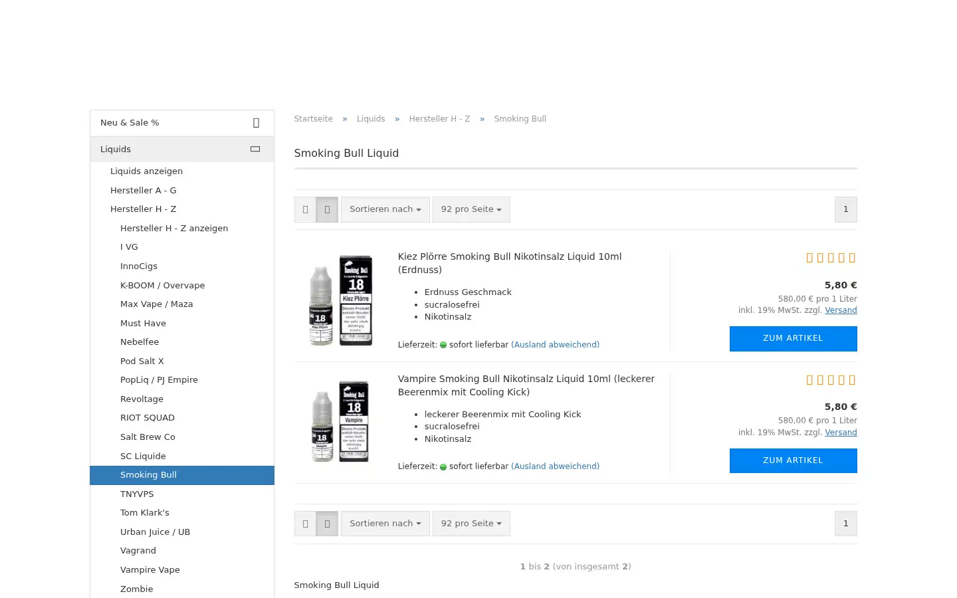957x598 pixels.
Task: Click green availability dot for Vampire liquid
Action: 443,467
